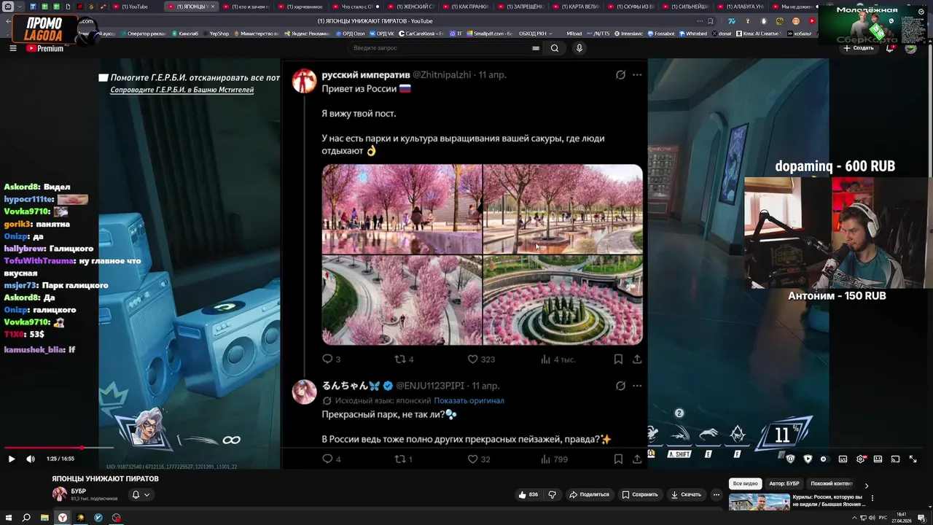The height and width of the screenshot is (525, 933).
Task: Open the Windows Start menu
Action: pos(8,518)
